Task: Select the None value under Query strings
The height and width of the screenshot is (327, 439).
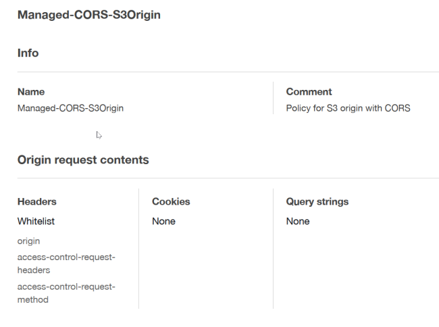Action: pos(298,221)
